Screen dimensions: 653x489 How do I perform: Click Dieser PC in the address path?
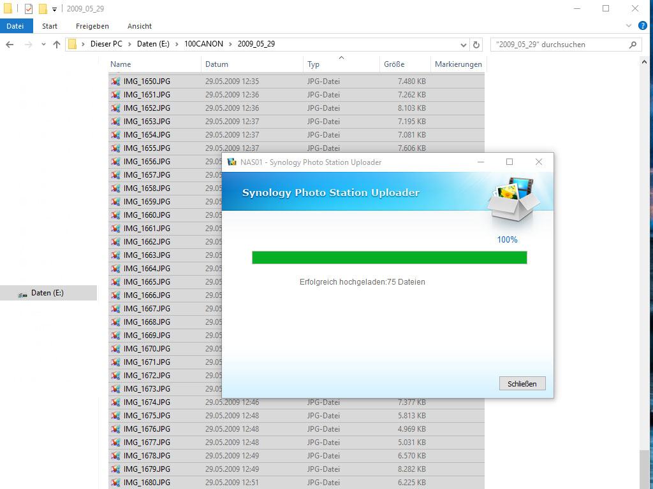106,44
